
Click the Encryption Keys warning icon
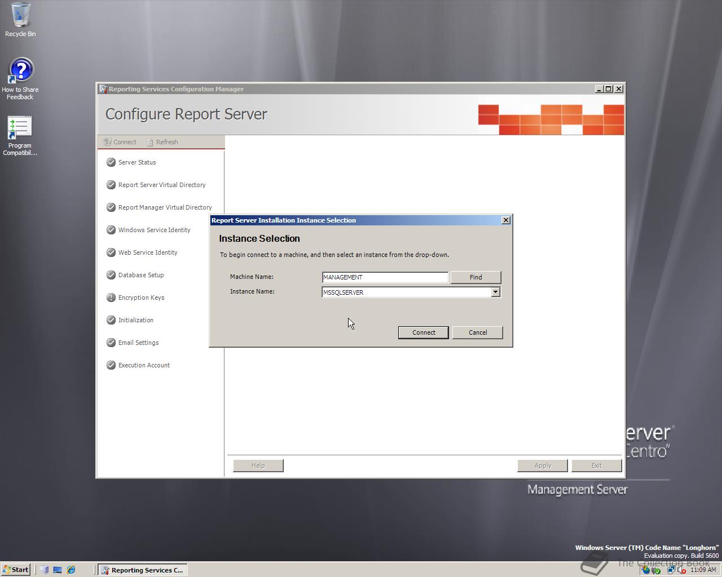111,298
